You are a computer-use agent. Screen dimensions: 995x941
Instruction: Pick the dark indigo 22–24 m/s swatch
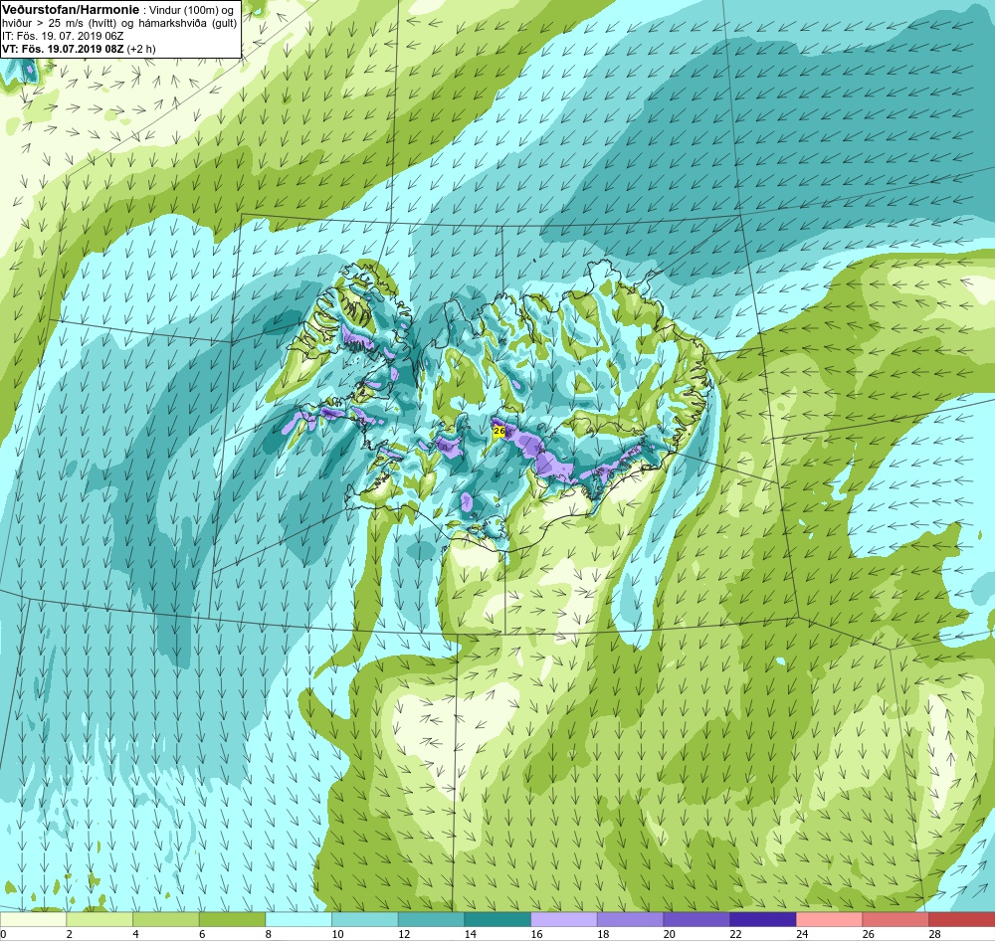[x=763, y=919]
